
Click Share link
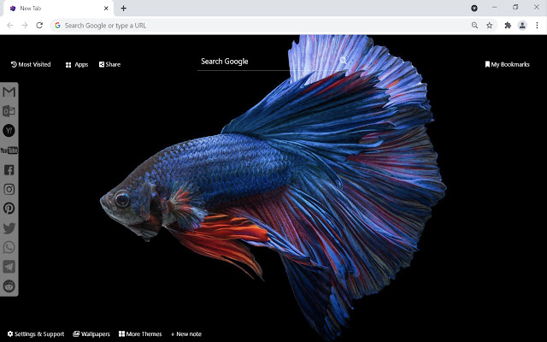[109, 65]
